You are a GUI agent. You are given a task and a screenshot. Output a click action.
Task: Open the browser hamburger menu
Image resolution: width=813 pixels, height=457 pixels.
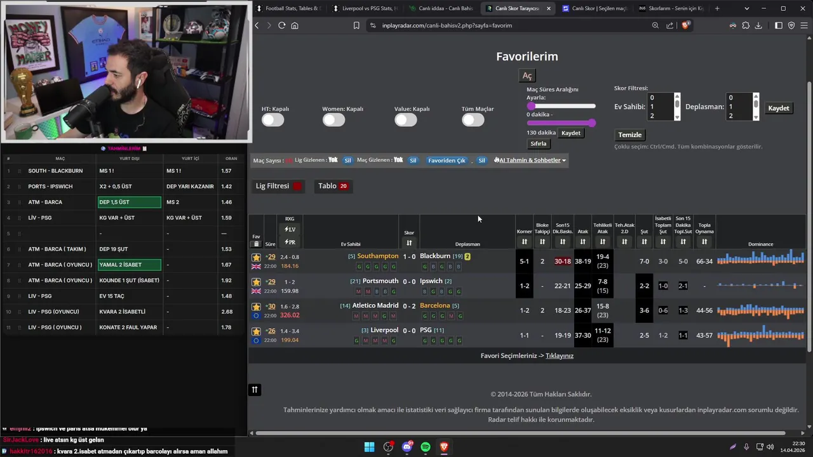(x=804, y=25)
